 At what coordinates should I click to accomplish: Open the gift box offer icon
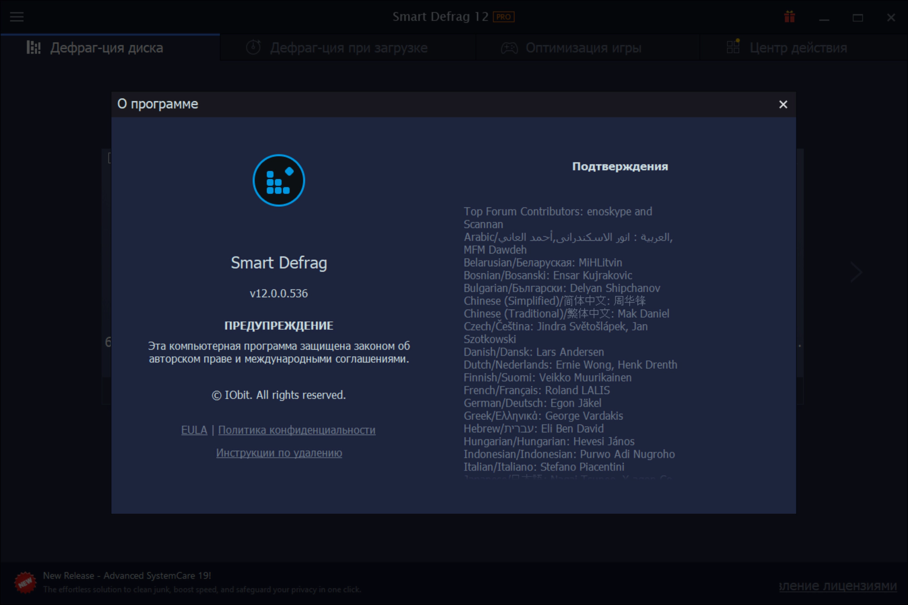(x=790, y=17)
